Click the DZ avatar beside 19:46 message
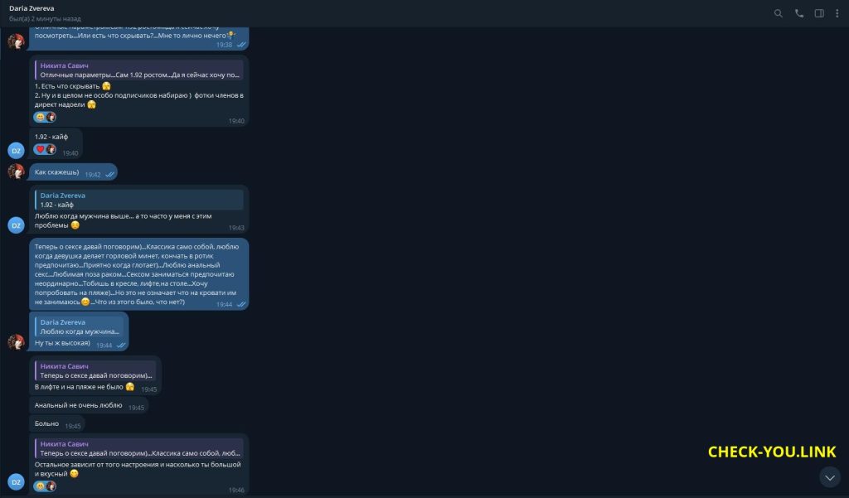This screenshot has height=498, width=849. [x=16, y=481]
